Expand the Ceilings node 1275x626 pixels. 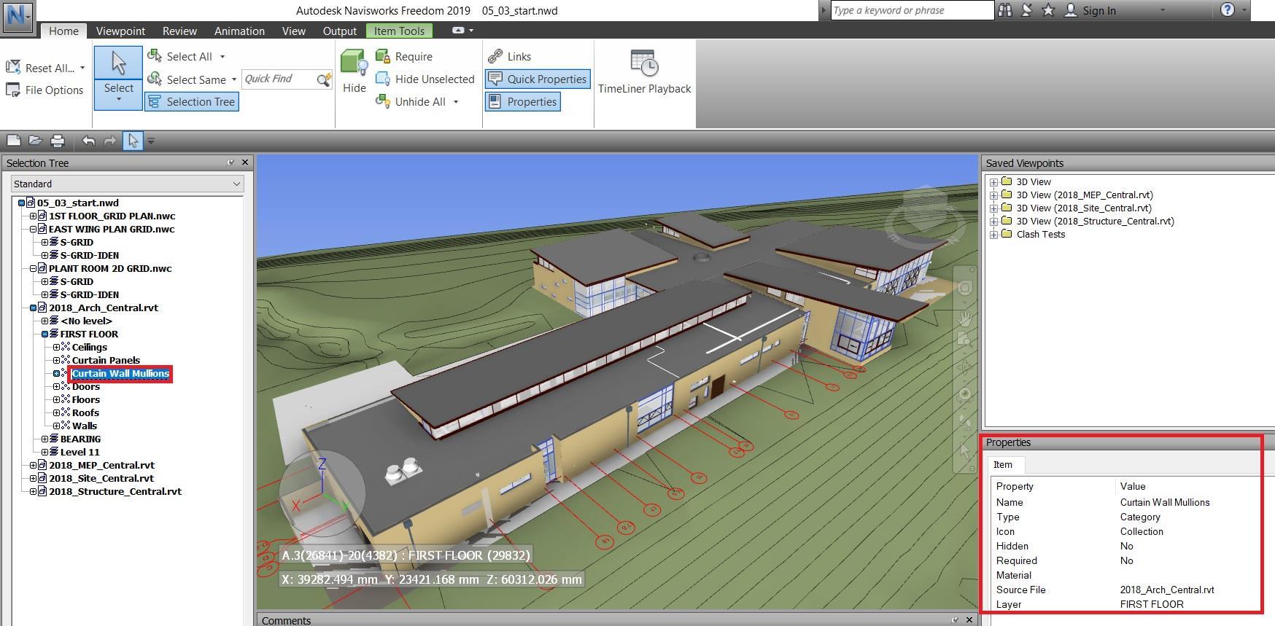pyautogui.click(x=56, y=347)
